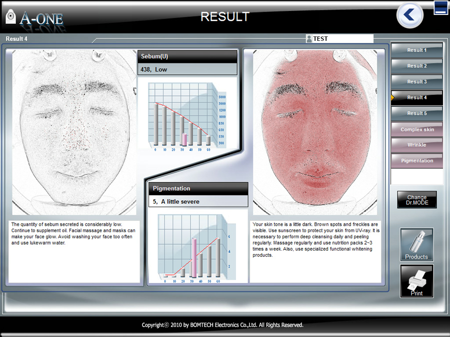Click the A-ONE logo

(34, 18)
